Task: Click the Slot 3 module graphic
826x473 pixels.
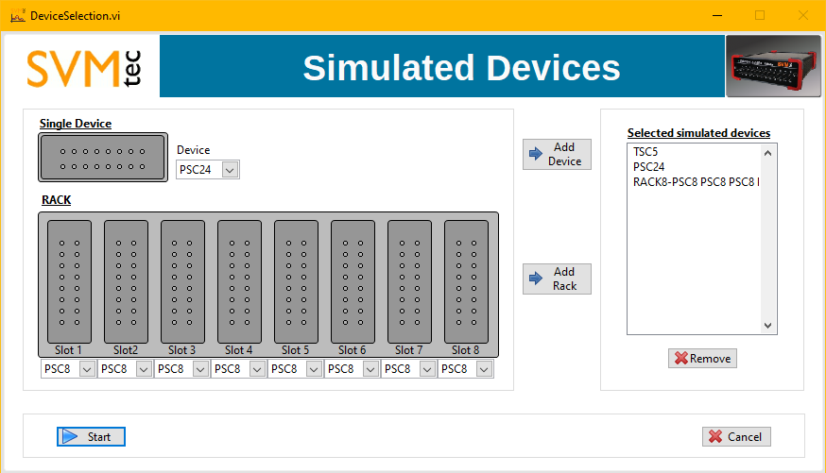Action: click(x=182, y=281)
